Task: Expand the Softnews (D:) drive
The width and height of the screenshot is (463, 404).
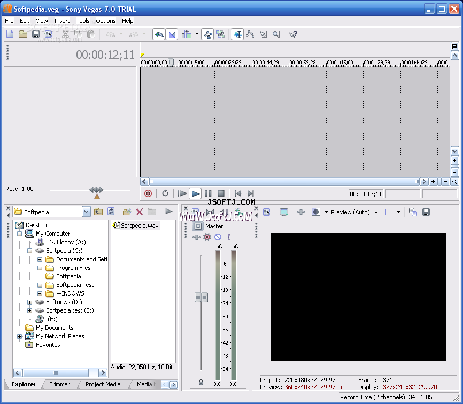Action: 29,302
